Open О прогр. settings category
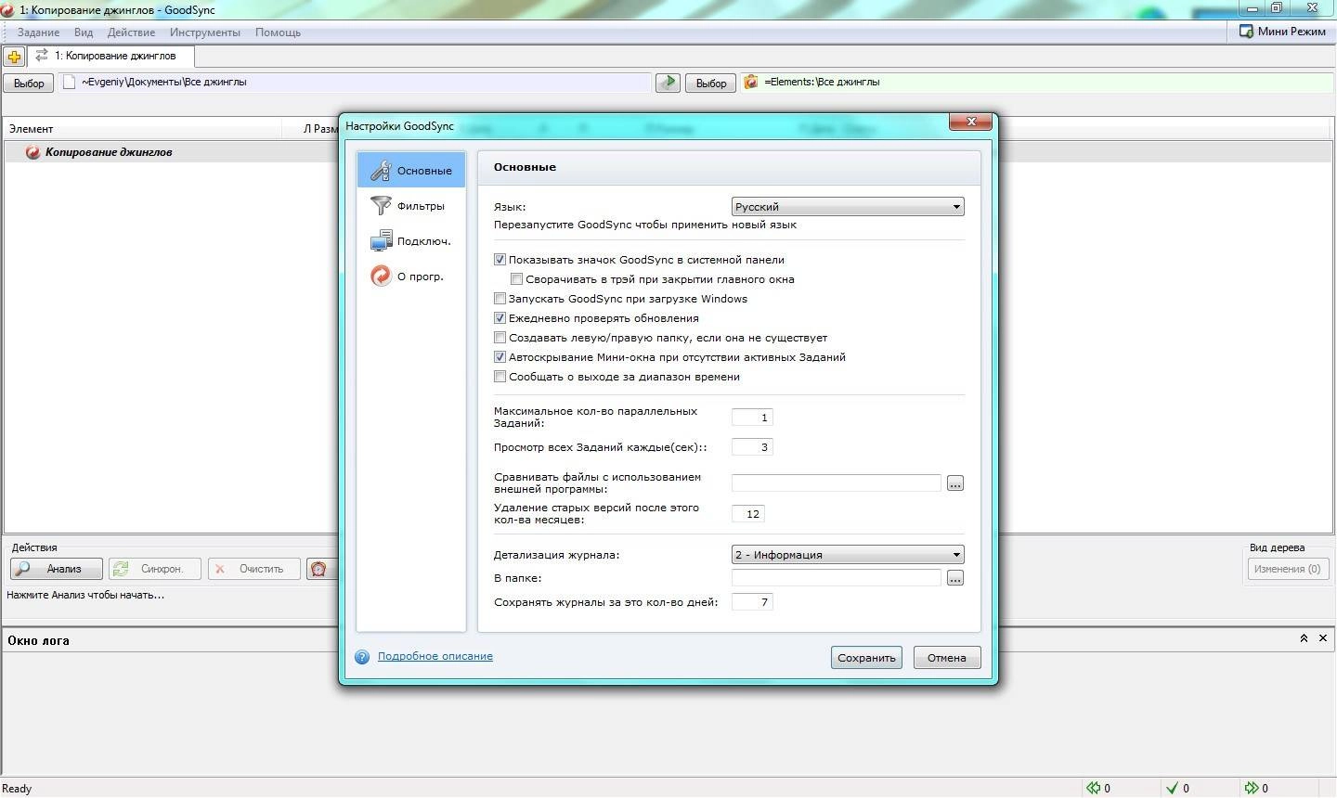This screenshot has width=1337, height=798. tap(411, 277)
